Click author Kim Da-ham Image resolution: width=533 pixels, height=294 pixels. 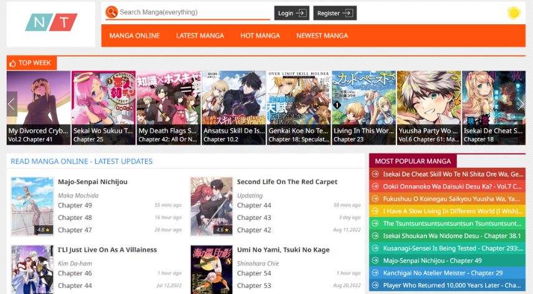tap(75, 263)
